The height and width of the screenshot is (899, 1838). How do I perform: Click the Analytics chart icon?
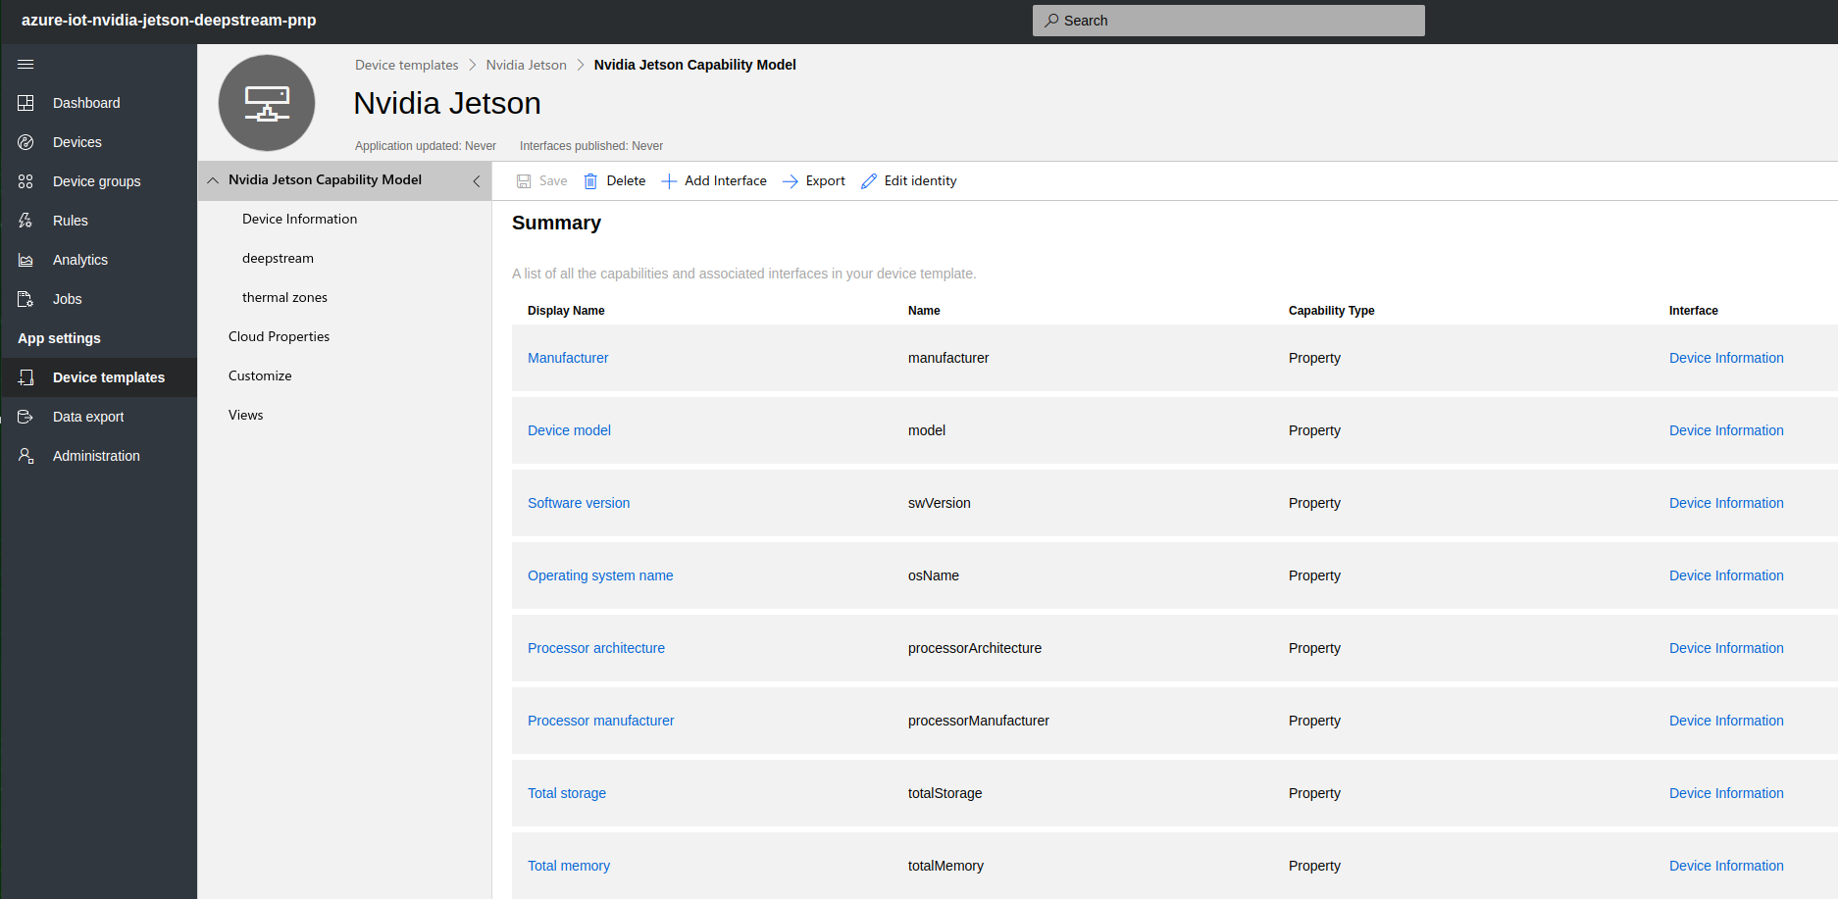26,260
